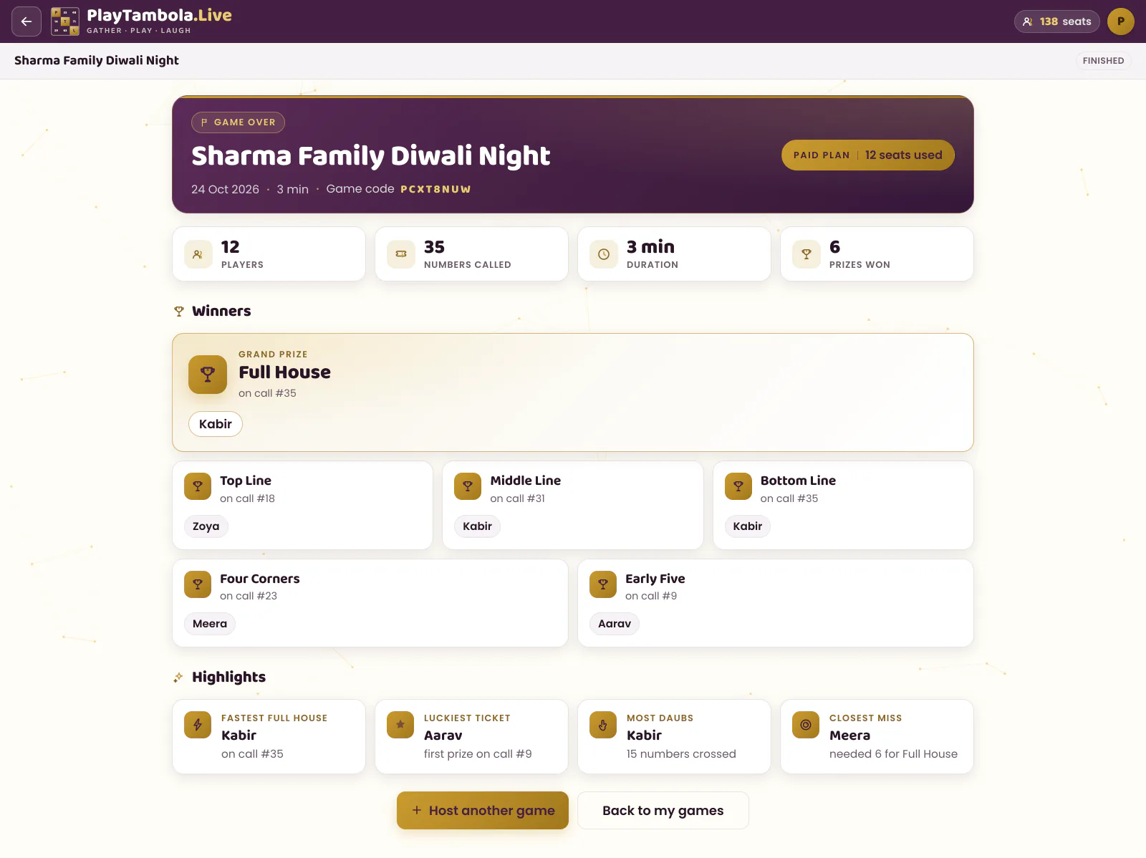This screenshot has width=1146, height=858.
Task: Click the Most Daubs hand icon
Action: [603, 725]
